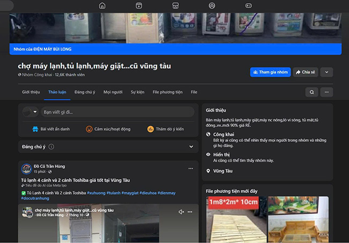Viewport: 349px width, 243px height.
Task: Click the 2 Tháng 10 video date
Action: (74, 215)
